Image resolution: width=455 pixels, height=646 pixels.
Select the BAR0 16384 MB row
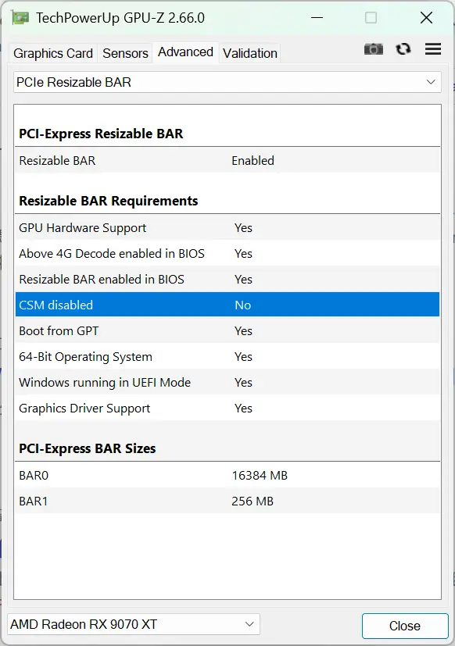point(227,476)
